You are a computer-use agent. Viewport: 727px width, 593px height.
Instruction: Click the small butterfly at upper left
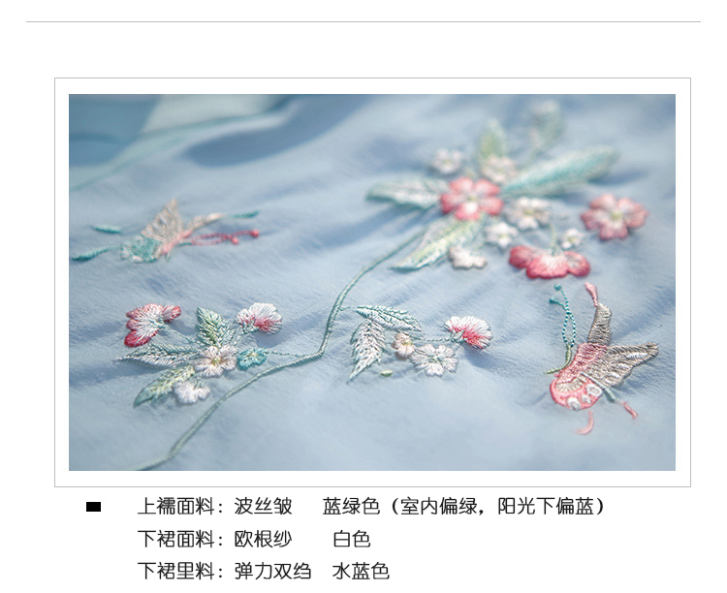pyautogui.click(x=166, y=232)
